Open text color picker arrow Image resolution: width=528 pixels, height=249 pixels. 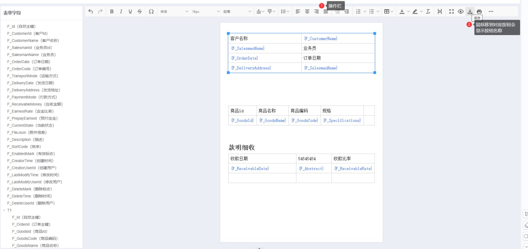click(409, 11)
